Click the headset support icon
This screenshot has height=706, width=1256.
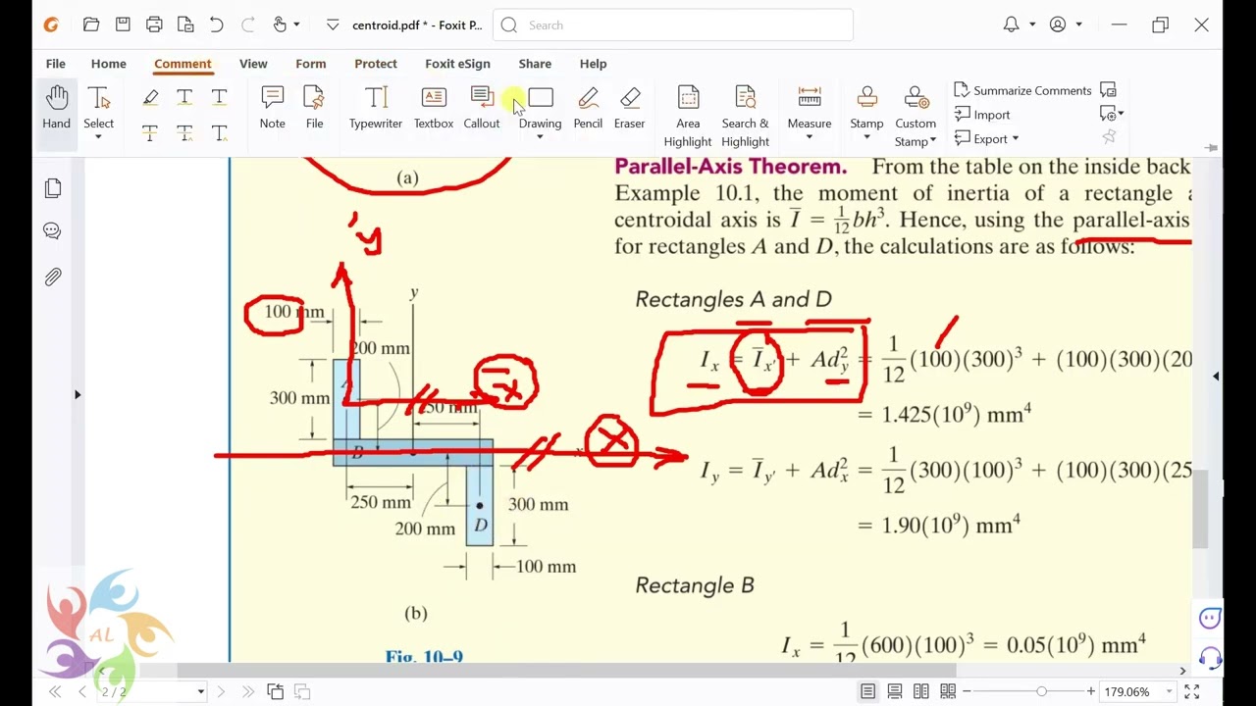coord(1210,658)
